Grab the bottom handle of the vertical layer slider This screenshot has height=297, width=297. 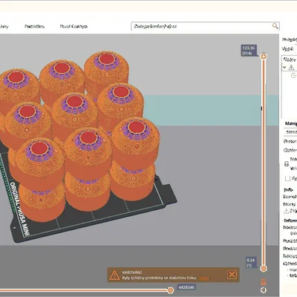click(264, 268)
